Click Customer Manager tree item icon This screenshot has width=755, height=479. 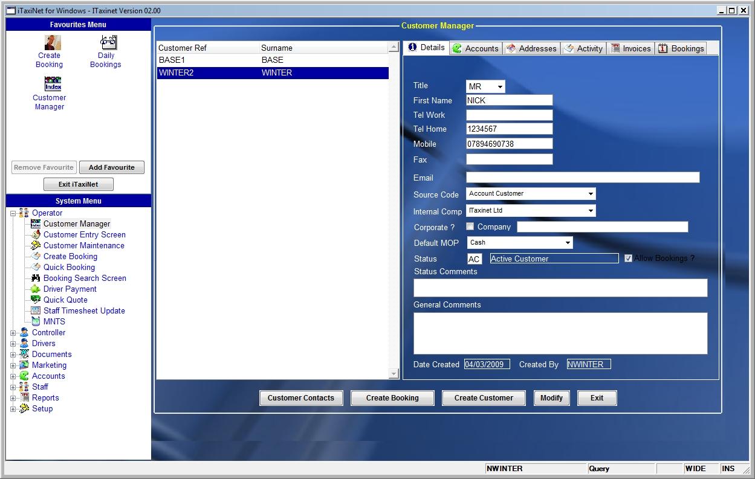36,224
